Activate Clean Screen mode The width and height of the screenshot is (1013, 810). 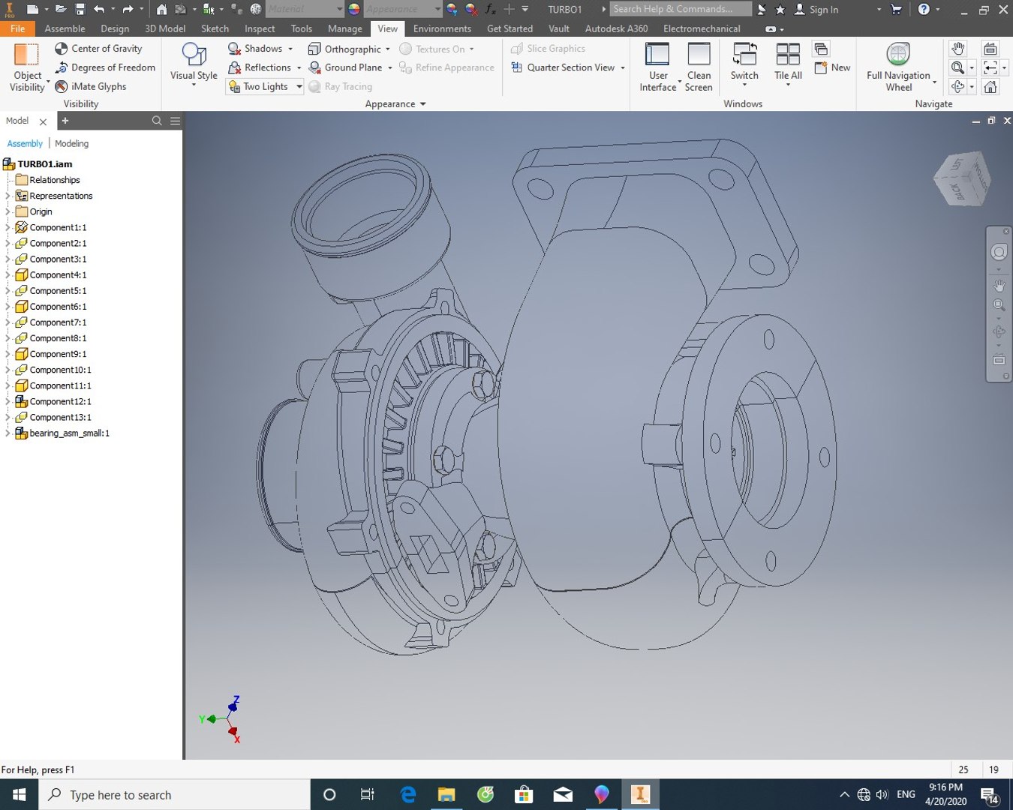(x=699, y=67)
